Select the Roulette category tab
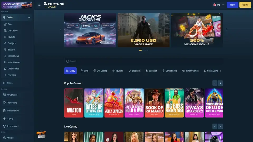The width and height of the screenshot is (253, 142). [x=118, y=71]
